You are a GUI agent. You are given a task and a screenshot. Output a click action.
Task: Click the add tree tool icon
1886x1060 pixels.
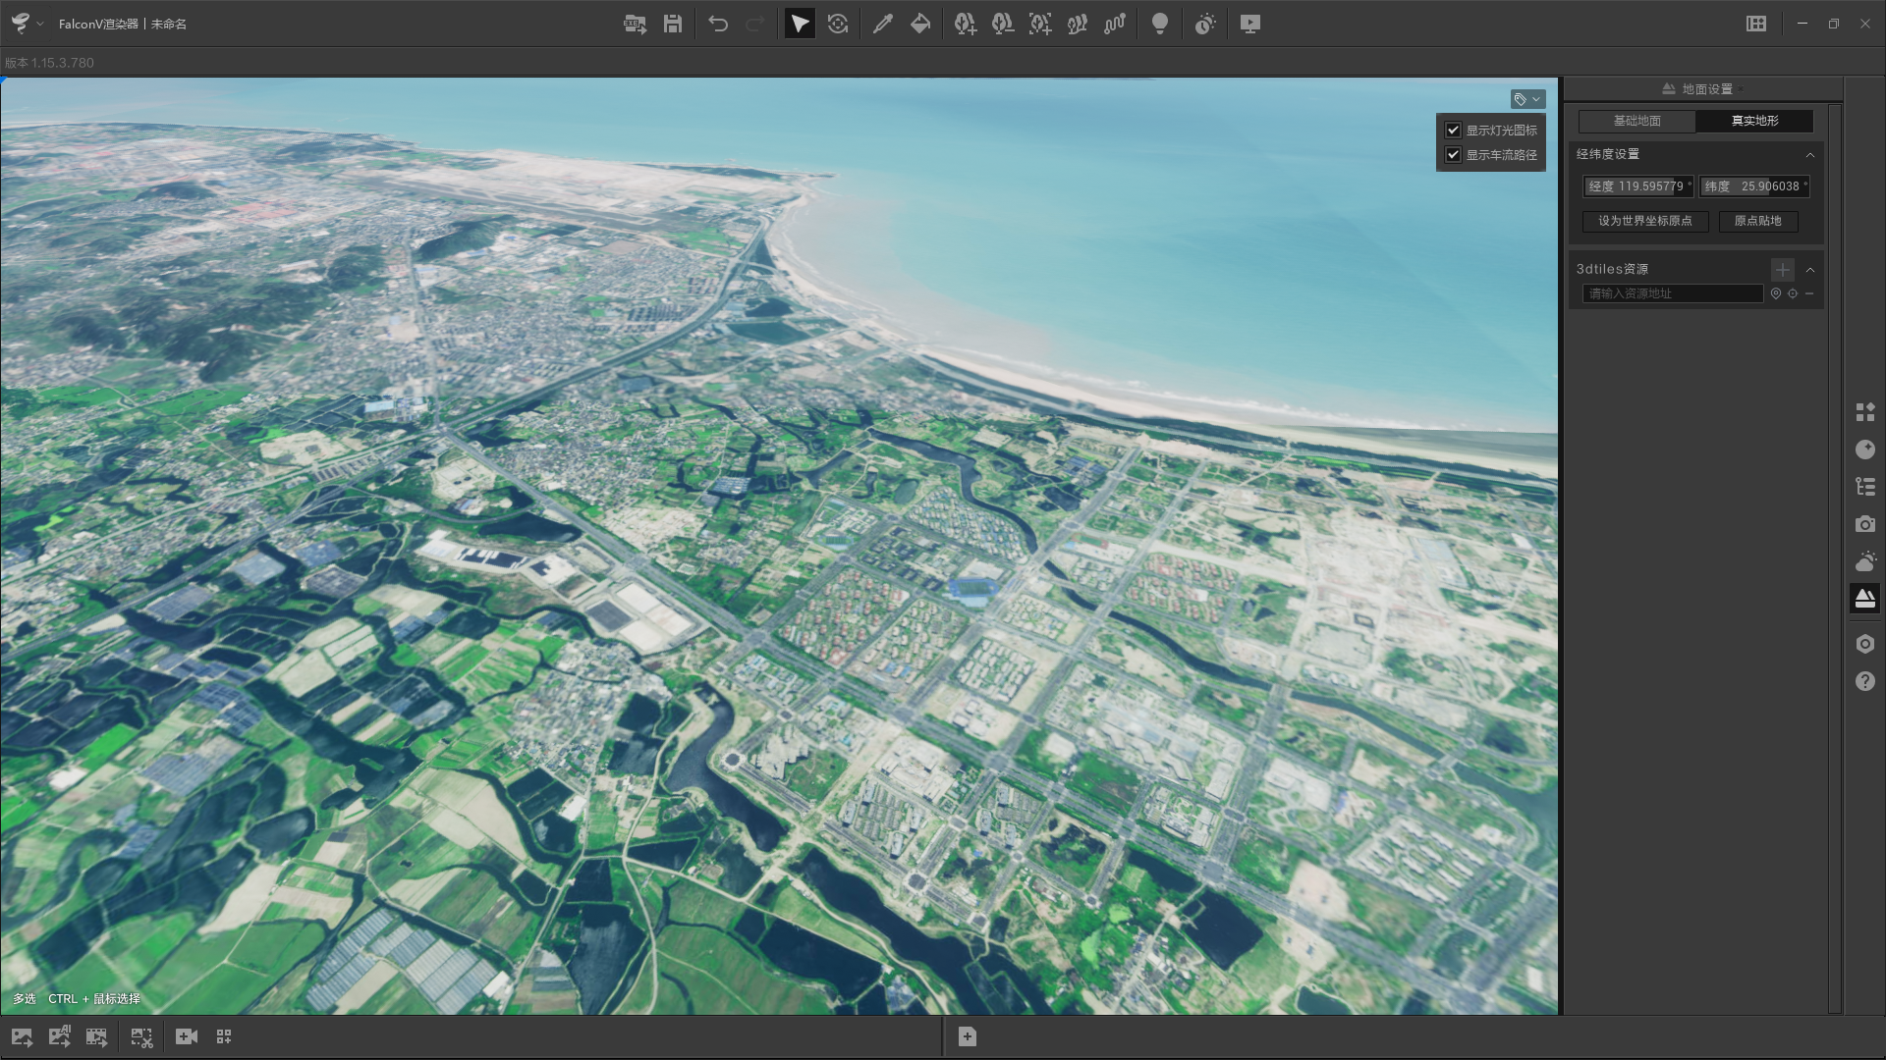click(965, 25)
